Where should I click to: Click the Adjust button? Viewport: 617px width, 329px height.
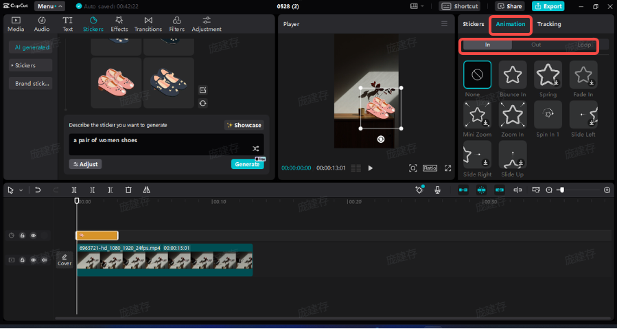pos(85,164)
